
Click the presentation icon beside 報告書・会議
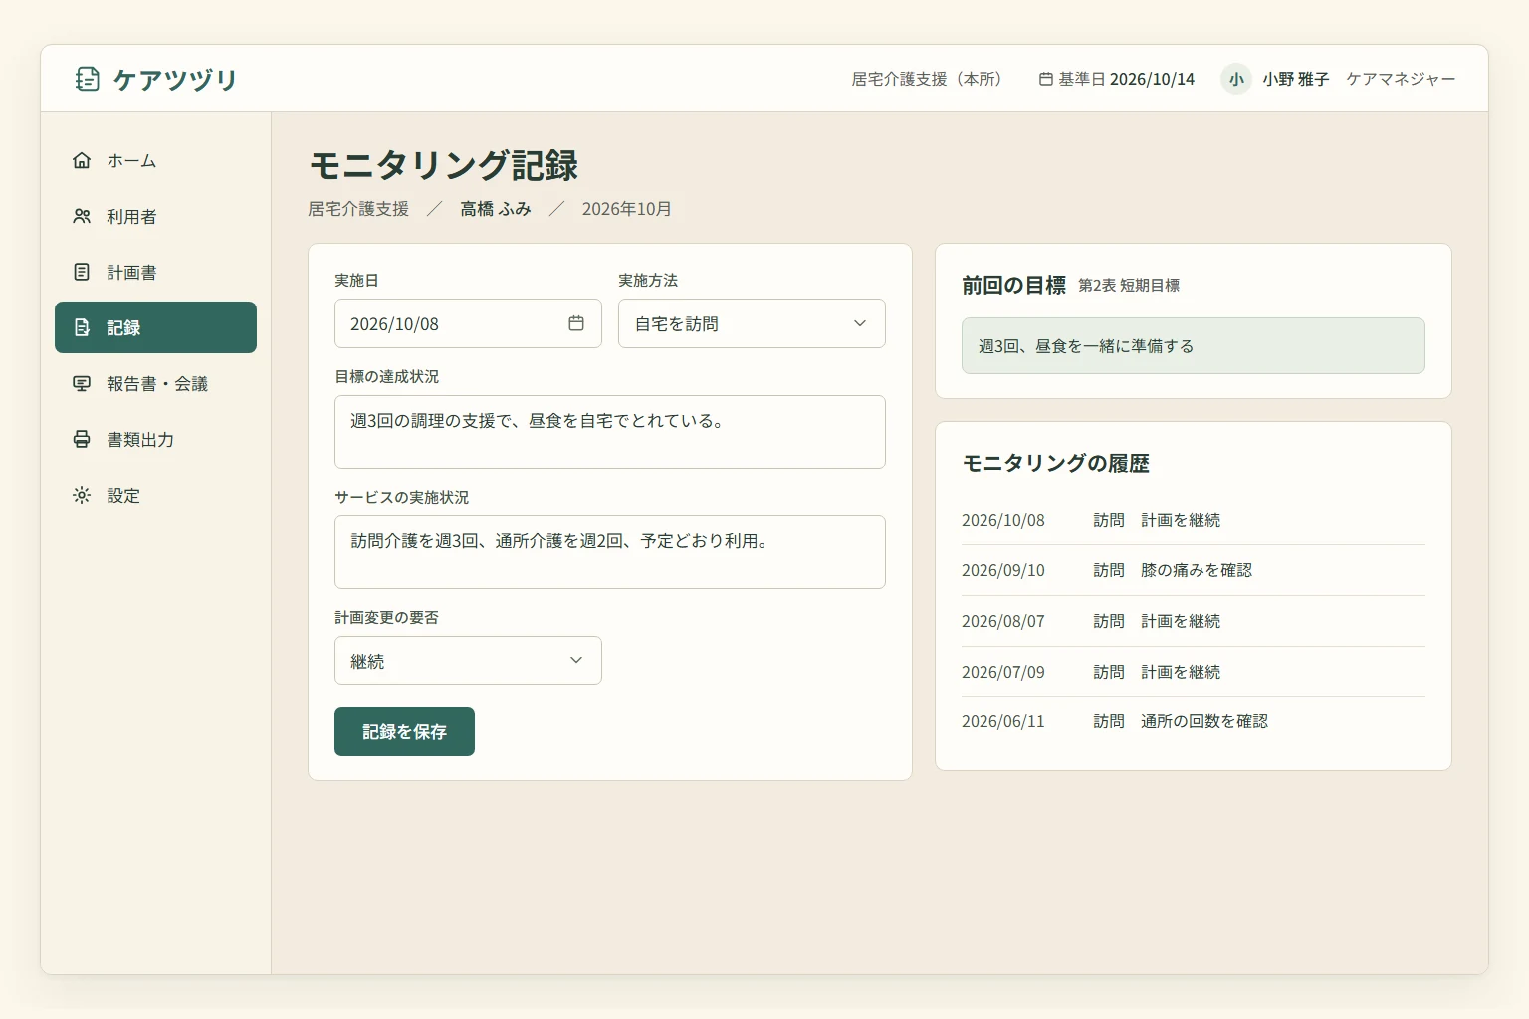(82, 383)
